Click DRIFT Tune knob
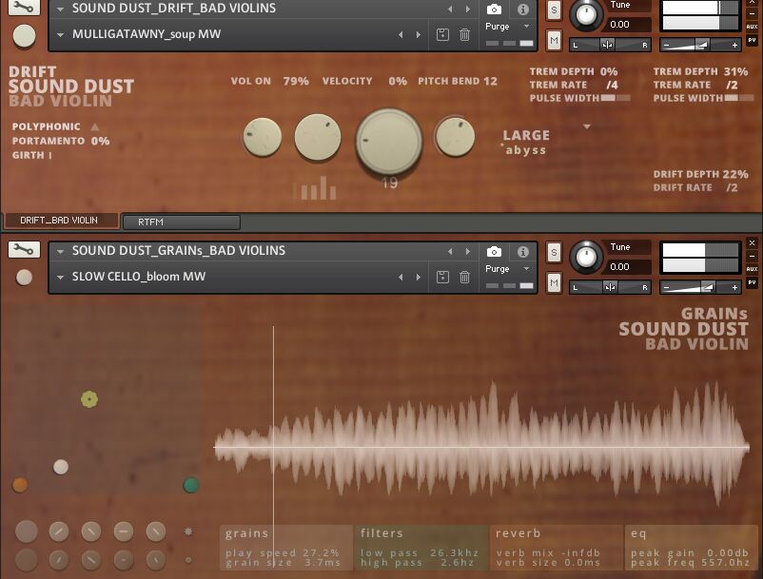The image size is (763, 579). click(586, 14)
